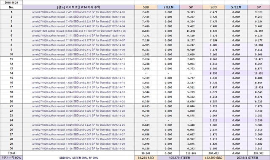Select the author reward row ending 14-20
Screen dimensions: 270x160
78,102
